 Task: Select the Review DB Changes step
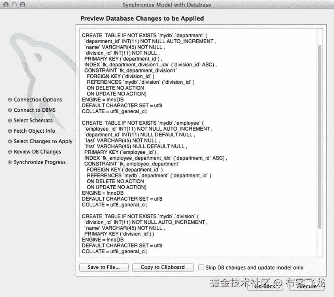(37, 152)
